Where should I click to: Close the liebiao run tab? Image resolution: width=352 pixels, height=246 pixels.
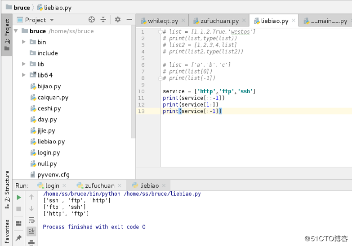coord(164,186)
